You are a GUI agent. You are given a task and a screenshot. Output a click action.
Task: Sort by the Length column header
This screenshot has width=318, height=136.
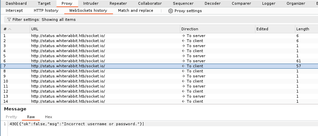click(302, 29)
